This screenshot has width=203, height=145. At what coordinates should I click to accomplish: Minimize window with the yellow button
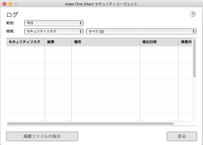[x=10, y=4]
